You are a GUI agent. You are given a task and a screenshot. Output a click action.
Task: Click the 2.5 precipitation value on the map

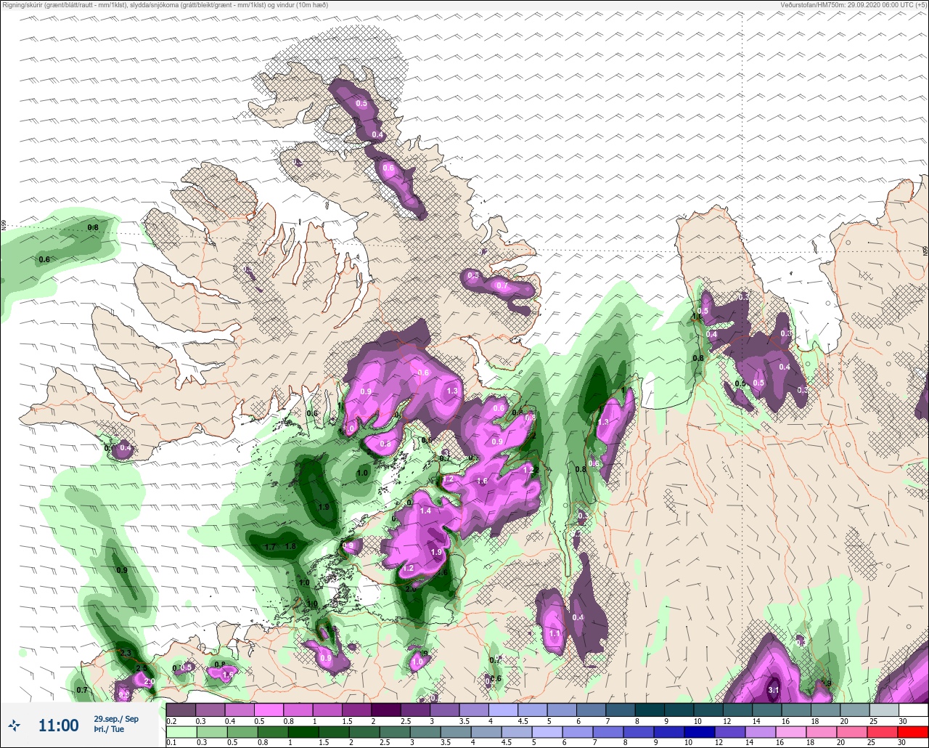(x=142, y=668)
